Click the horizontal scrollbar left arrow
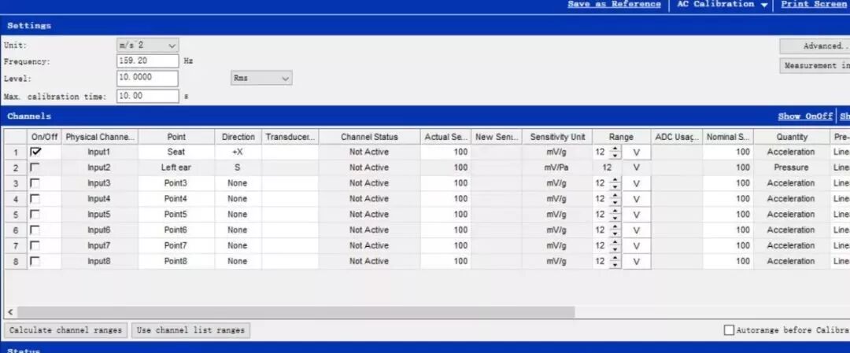Image resolution: width=850 pixels, height=353 pixels. (9, 312)
